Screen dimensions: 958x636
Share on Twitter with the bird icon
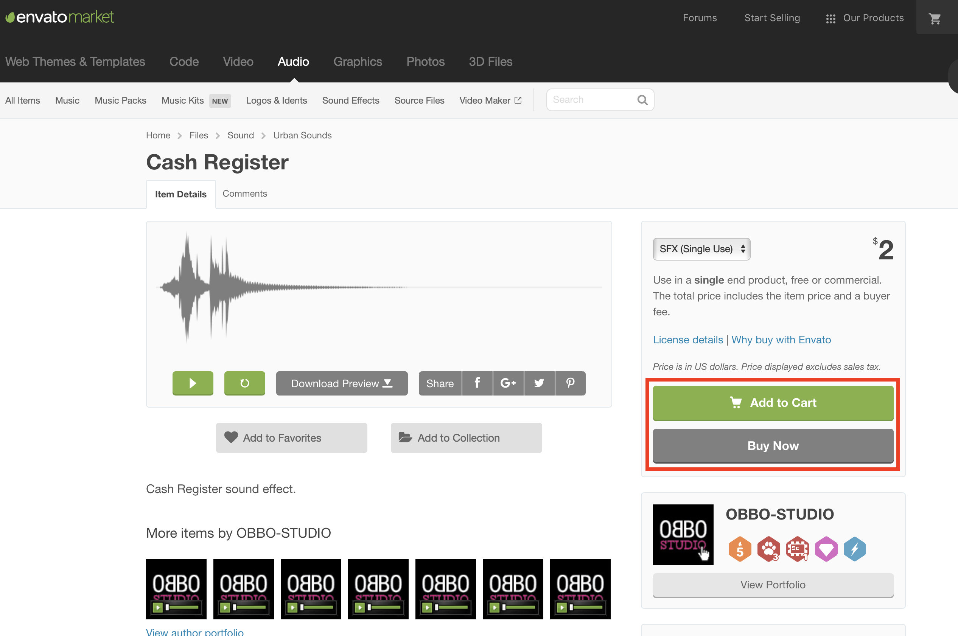click(539, 383)
